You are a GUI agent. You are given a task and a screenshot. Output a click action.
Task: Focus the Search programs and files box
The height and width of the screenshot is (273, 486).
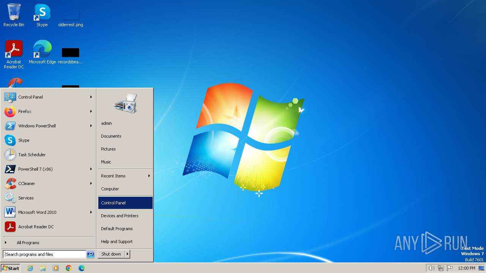pos(45,254)
